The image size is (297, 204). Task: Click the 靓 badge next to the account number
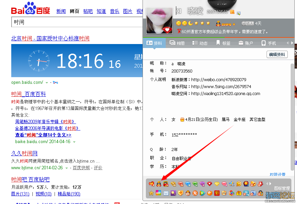[x=232, y=12]
